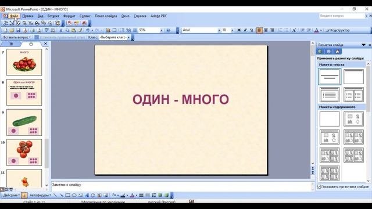
Task: Open the Формат menu
Action: pos(69,16)
